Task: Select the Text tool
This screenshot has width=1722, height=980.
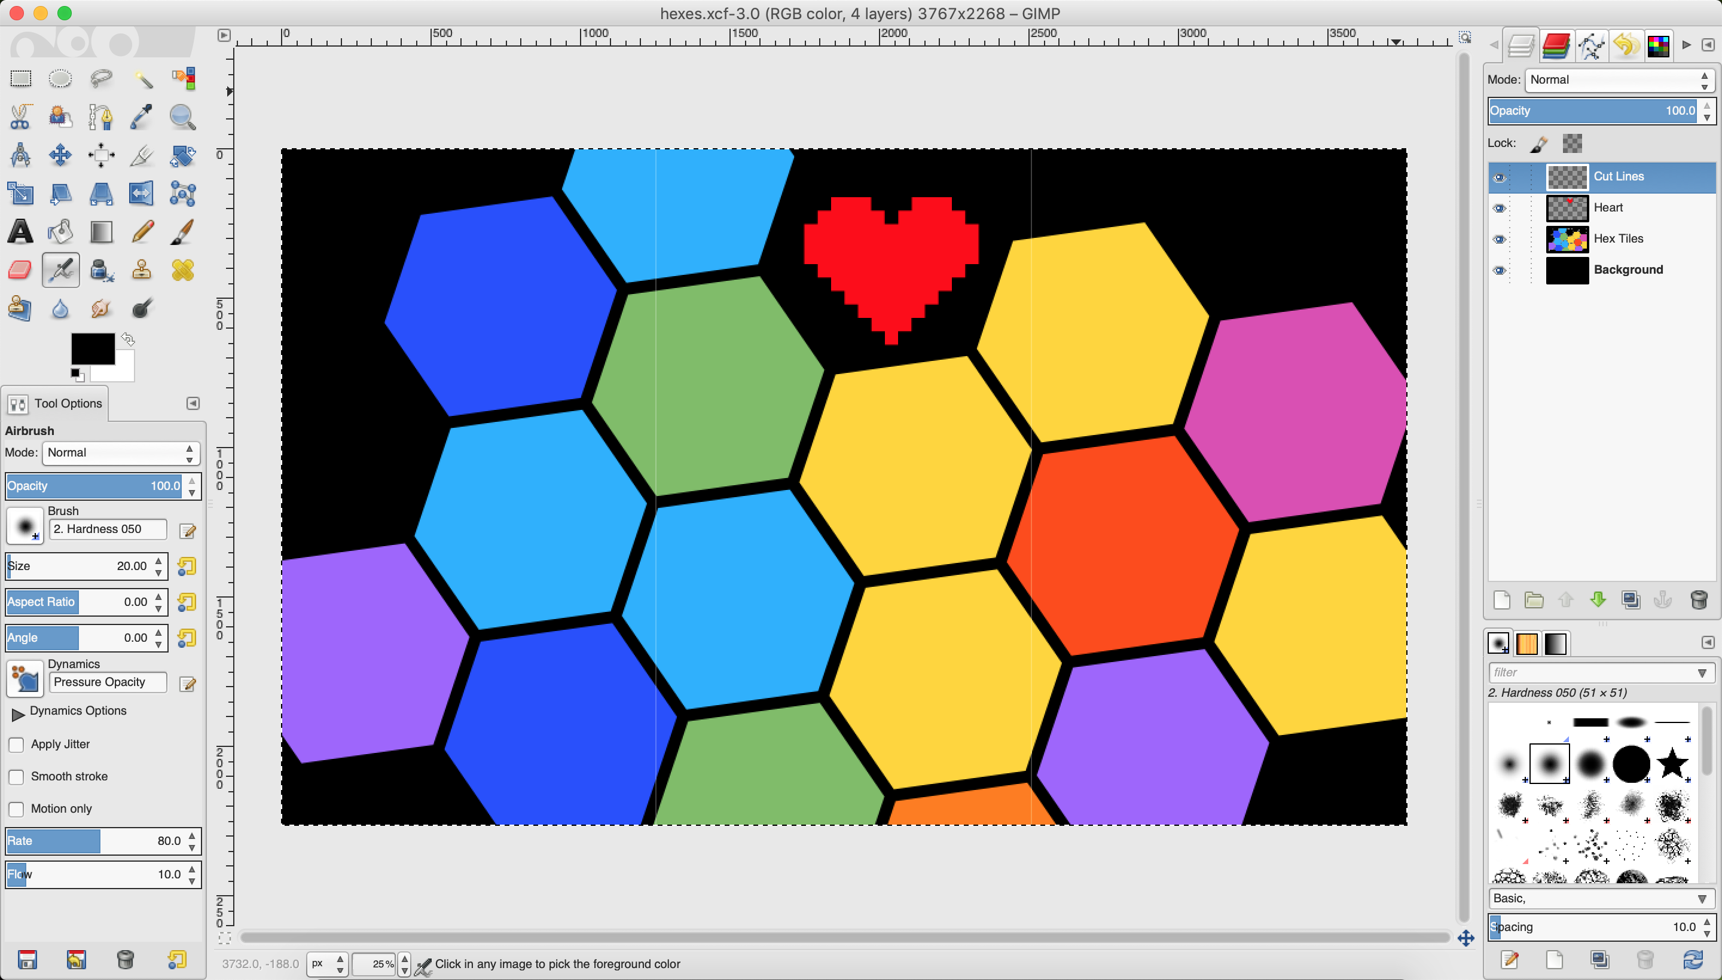Action: (20, 232)
